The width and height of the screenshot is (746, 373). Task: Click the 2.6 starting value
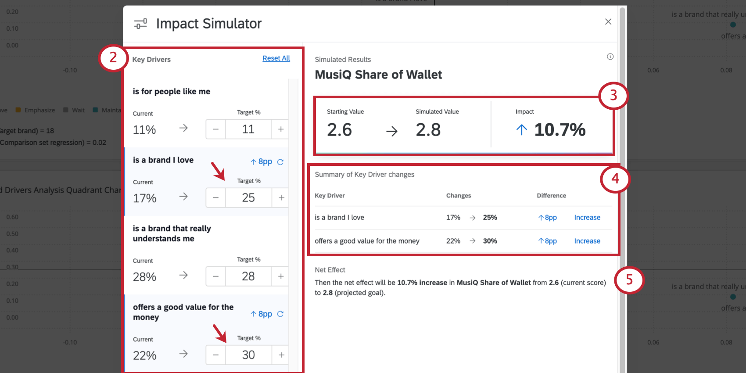tap(339, 130)
